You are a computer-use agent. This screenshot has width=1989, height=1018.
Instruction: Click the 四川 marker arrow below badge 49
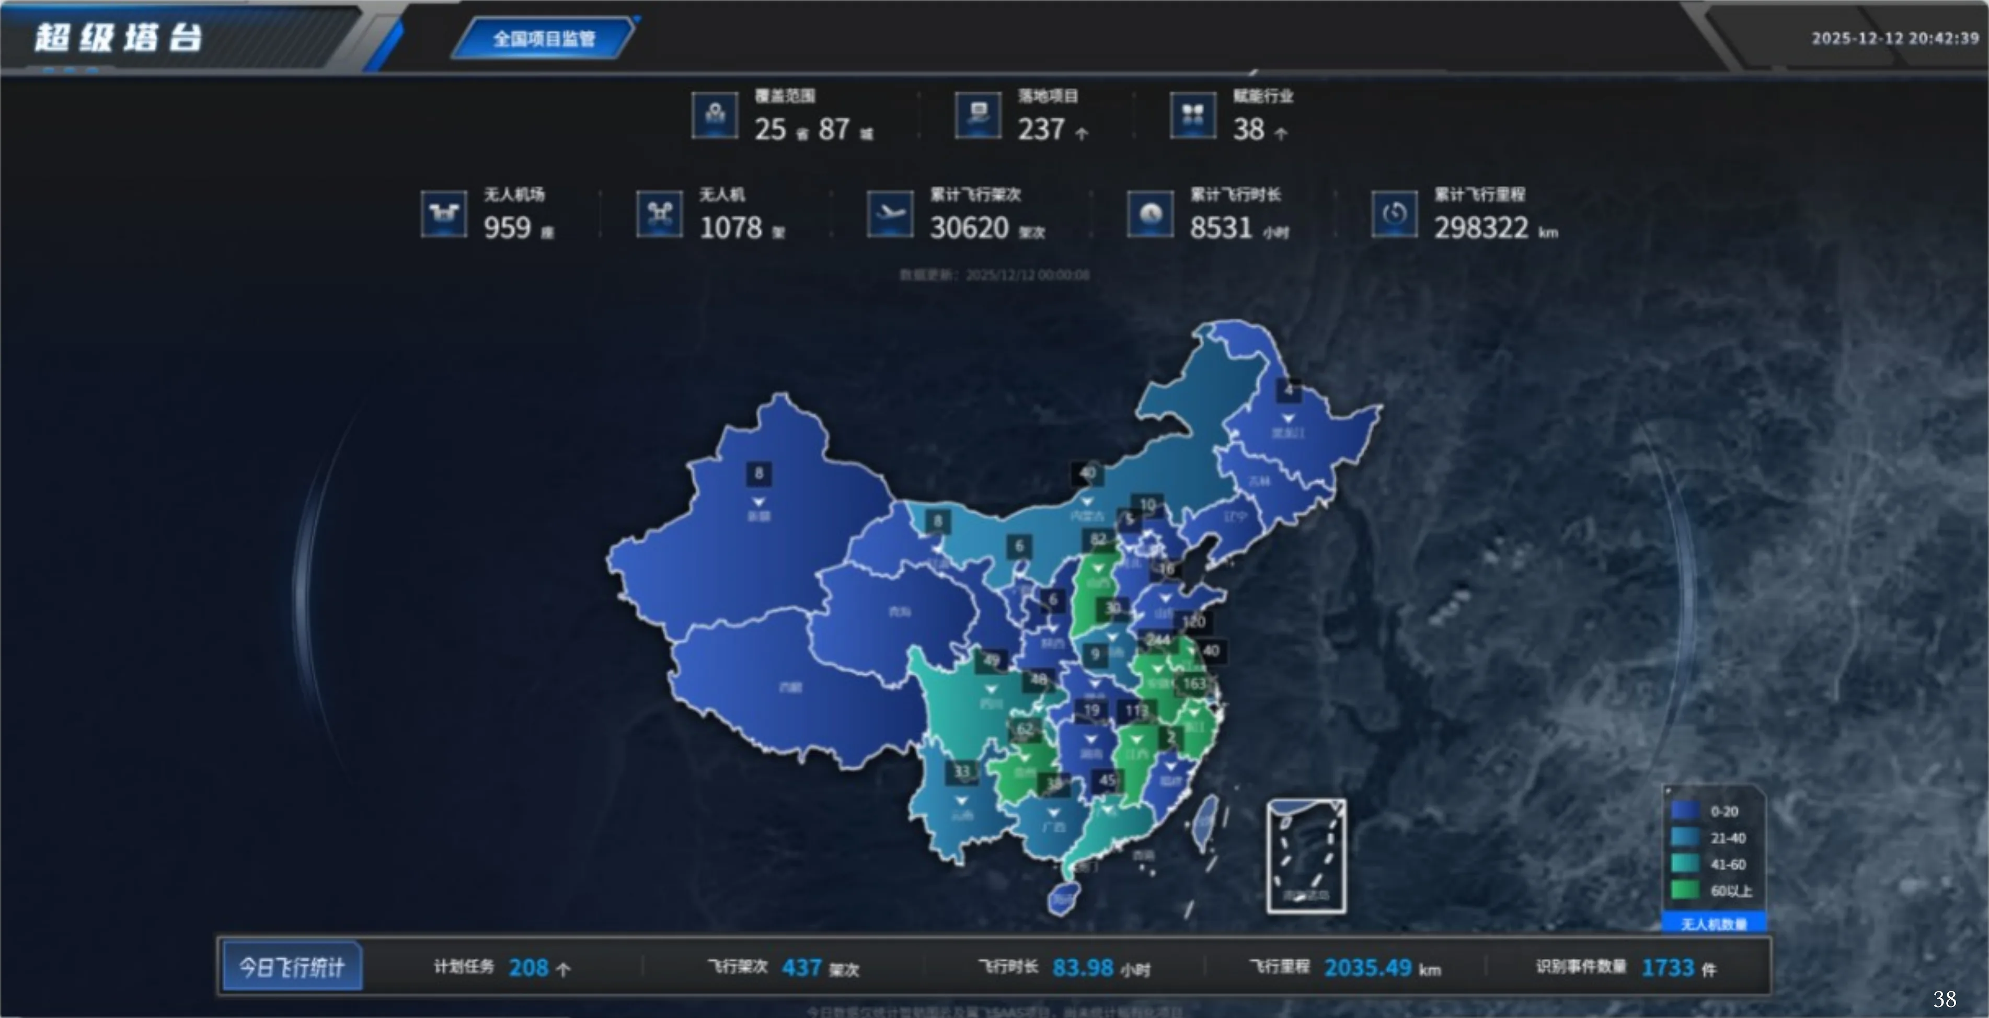(x=991, y=689)
